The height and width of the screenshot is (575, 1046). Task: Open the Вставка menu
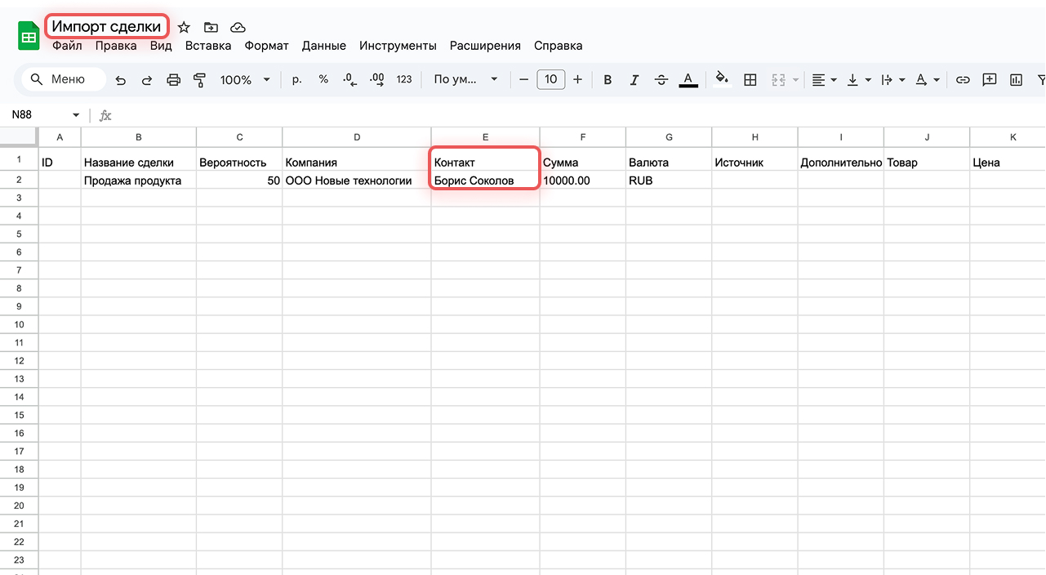[208, 46]
